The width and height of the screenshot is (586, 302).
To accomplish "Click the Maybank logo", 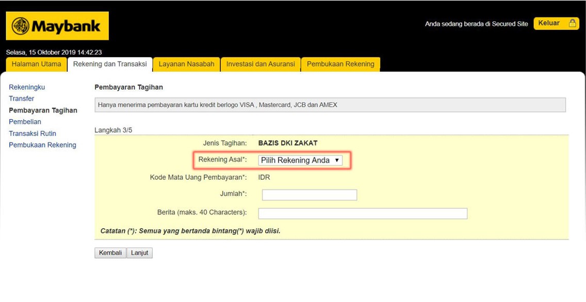I will 57,26.
